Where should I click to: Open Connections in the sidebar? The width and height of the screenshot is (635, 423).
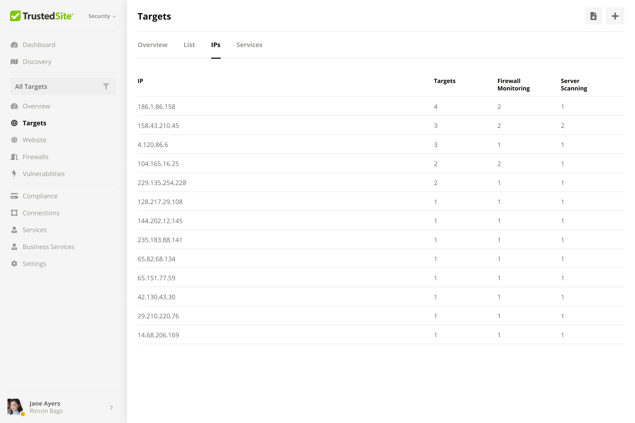pyautogui.click(x=41, y=213)
